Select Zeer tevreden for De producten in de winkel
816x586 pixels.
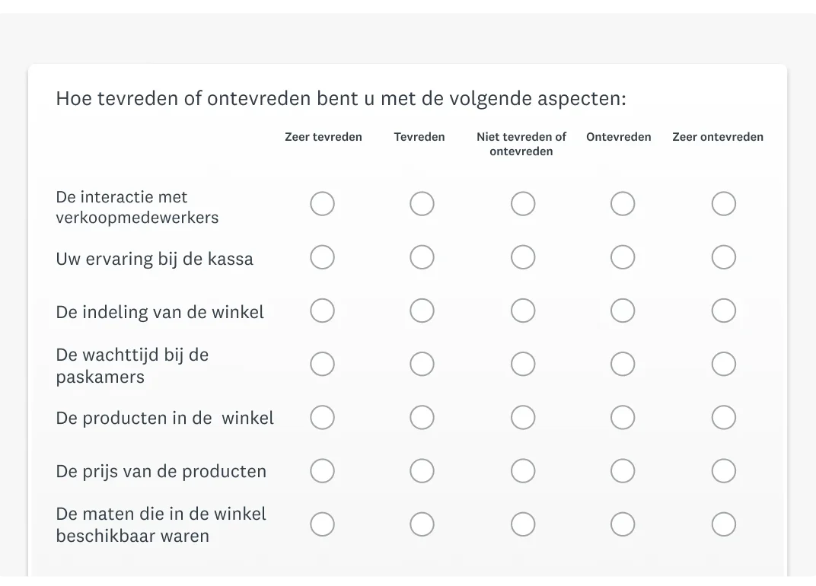tap(322, 417)
